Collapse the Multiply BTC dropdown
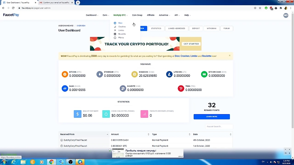This screenshot has height=165, width=294. 120,15
